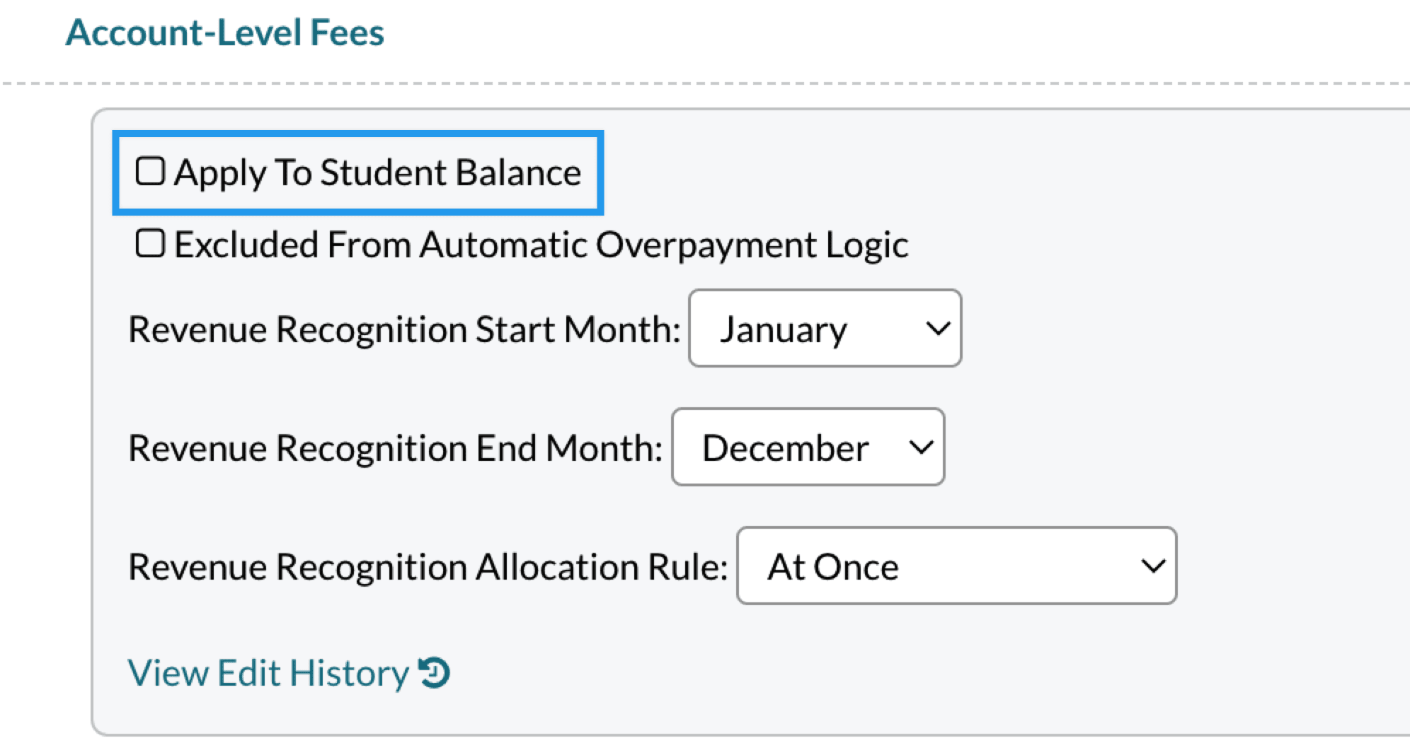Viewport: 1410px width, 755px height.
Task: Click the December value in the end month box
Action: 785,448
